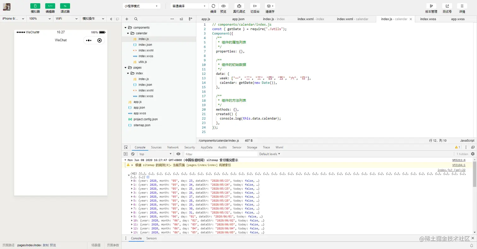Click the console Filter input field

[221, 154]
